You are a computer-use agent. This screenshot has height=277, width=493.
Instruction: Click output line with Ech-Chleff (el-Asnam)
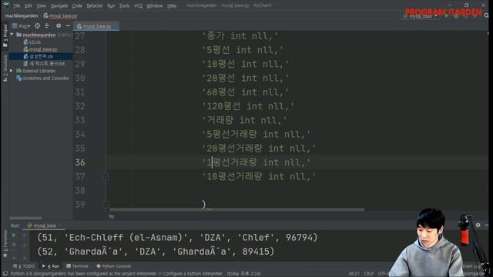coord(177,238)
